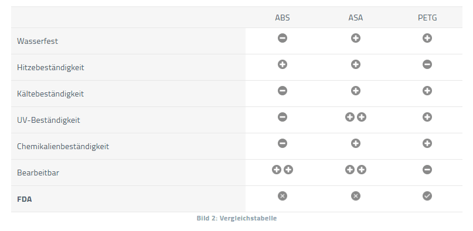473x231 pixels.
Task: Click the Chemikalienbeständigkeit row label
Action: [x=63, y=146]
